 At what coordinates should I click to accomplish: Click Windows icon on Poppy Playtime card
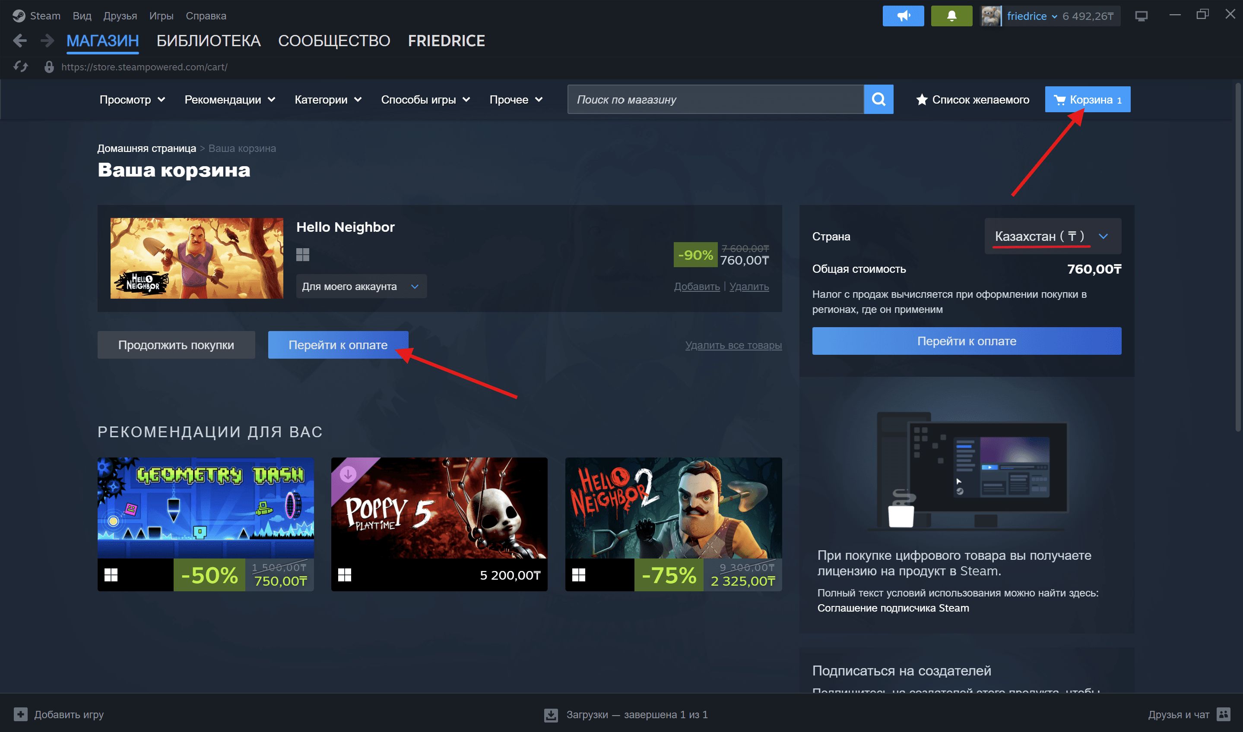pyautogui.click(x=344, y=574)
